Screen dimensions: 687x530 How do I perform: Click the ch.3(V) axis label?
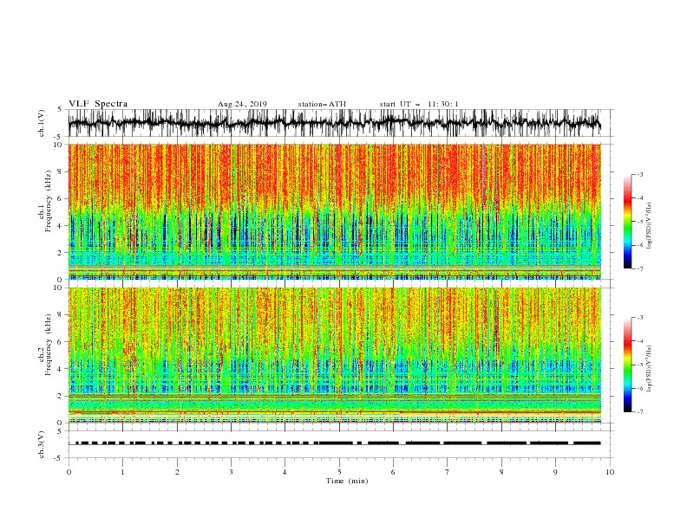coord(42,444)
